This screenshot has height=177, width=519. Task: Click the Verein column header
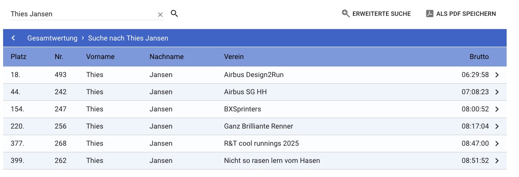pos(234,56)
